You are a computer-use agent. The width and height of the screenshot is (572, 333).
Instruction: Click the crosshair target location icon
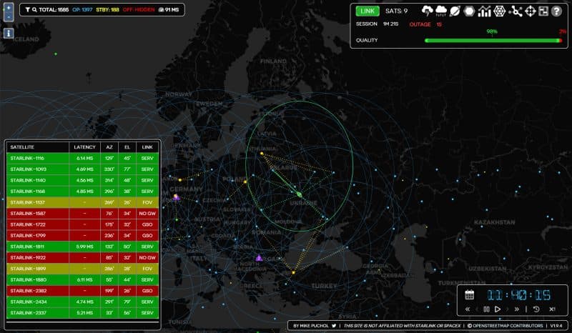(x=530, y=11)
